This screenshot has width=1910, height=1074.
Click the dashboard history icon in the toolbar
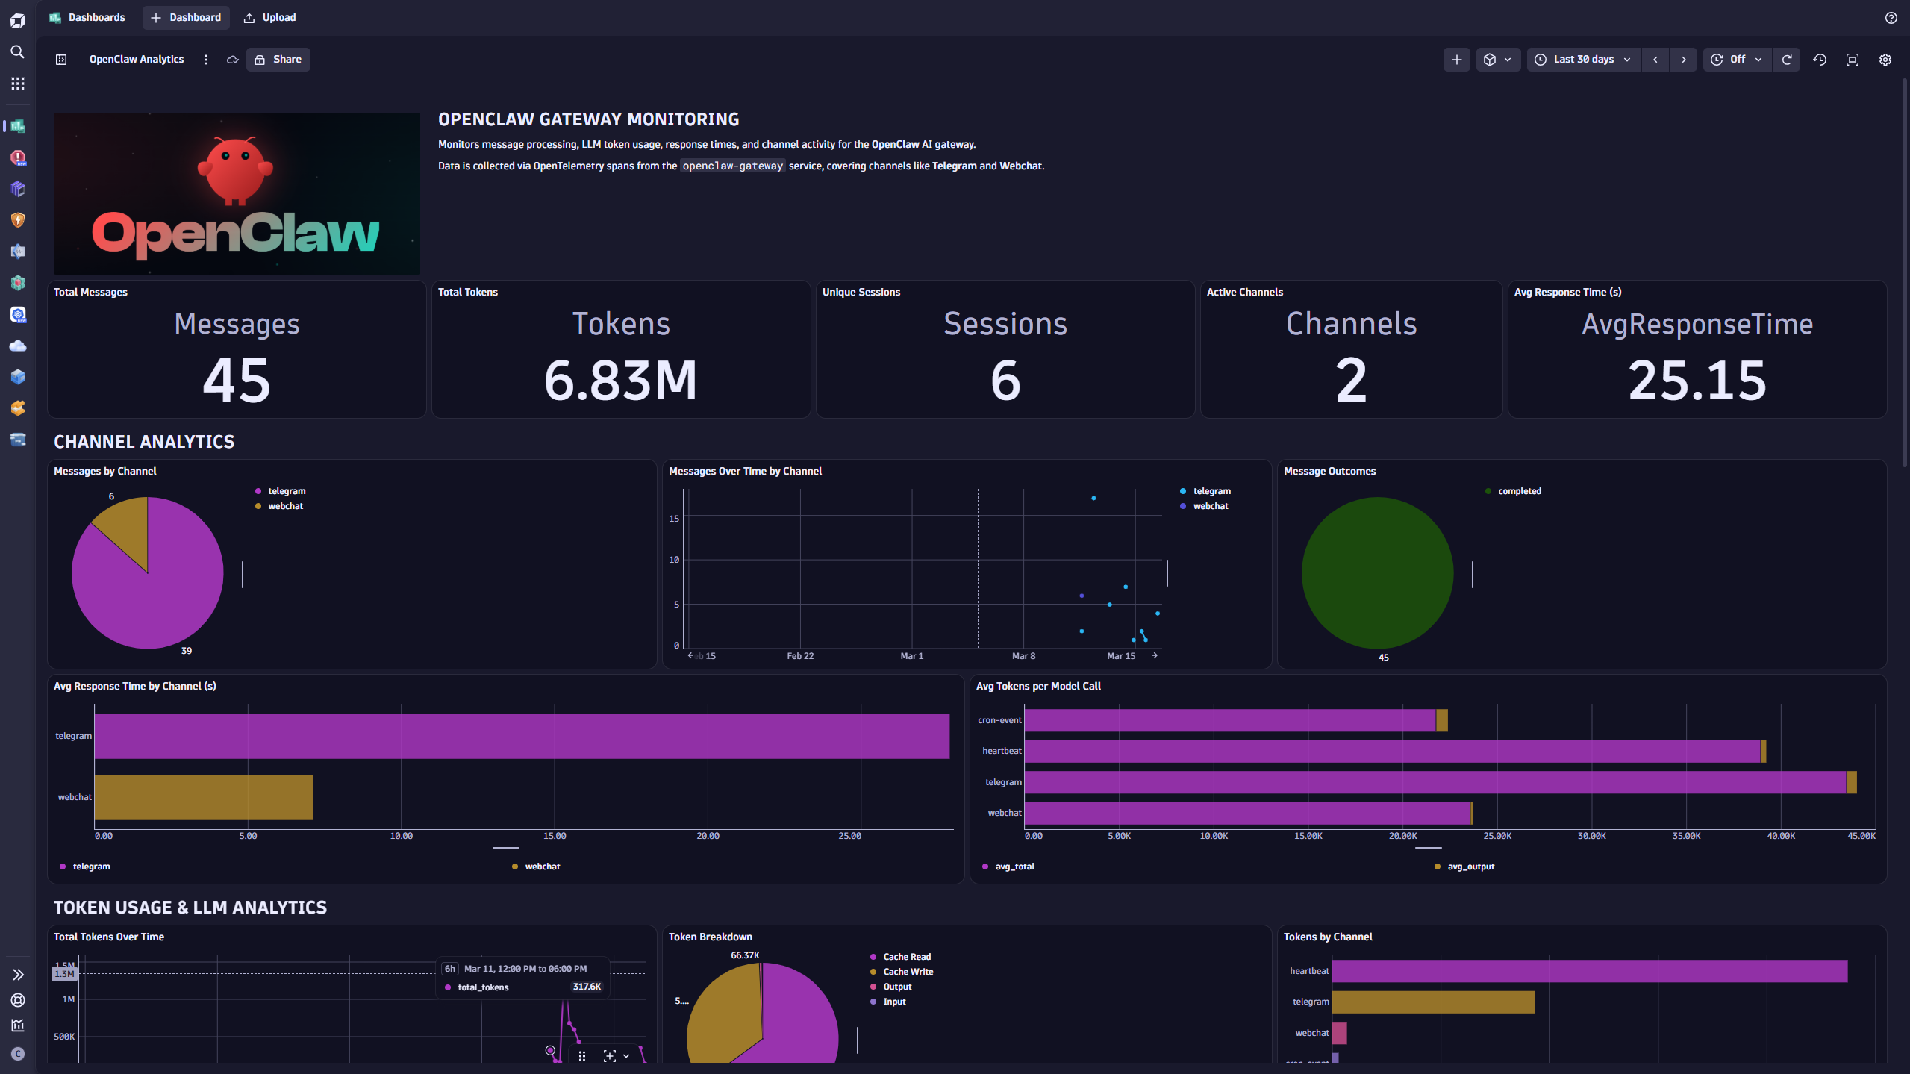(x=1820, y=59)
